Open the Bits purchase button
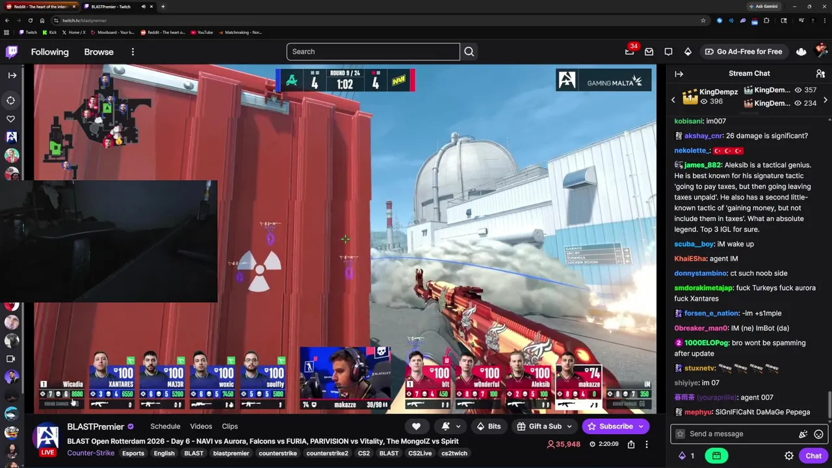Screen dimensions: 832x468 click(488, 426)
